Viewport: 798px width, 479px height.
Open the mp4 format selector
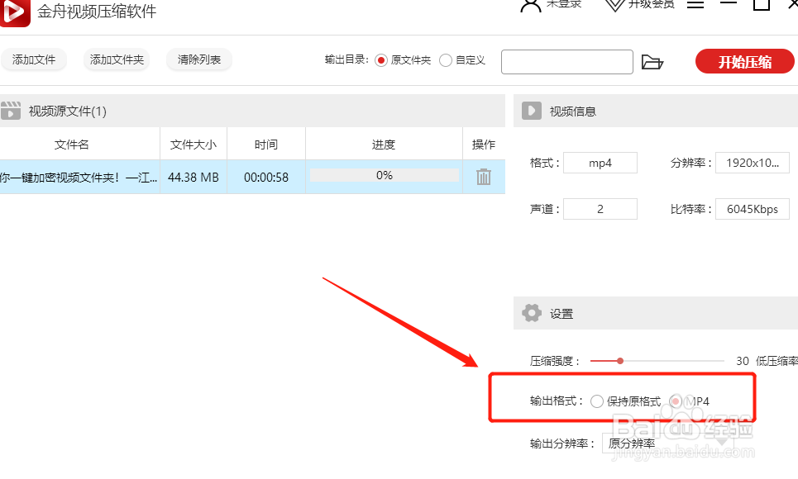[600, 163]
